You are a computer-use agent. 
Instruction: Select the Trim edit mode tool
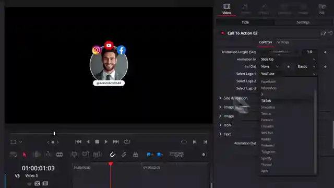pos(37,155)
